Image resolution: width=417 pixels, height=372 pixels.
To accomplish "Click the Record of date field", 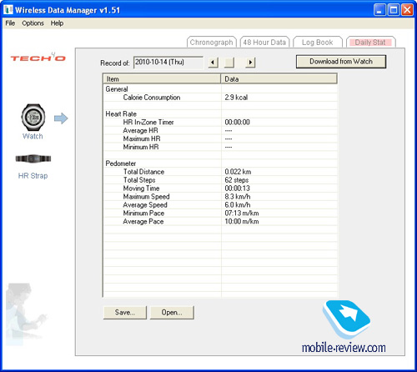I will pos(168,63).
